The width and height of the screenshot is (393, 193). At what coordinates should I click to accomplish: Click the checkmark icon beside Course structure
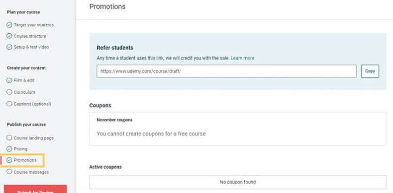(x=9, y=36)
